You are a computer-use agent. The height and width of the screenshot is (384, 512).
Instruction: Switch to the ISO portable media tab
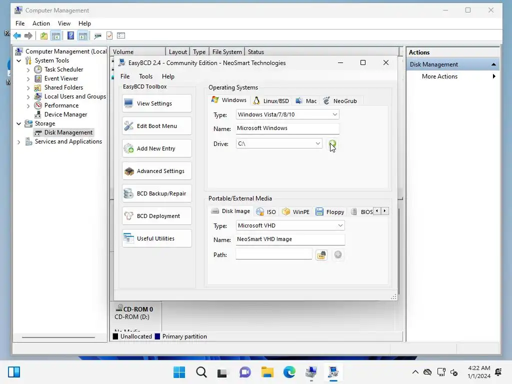[x=266, y=212]
